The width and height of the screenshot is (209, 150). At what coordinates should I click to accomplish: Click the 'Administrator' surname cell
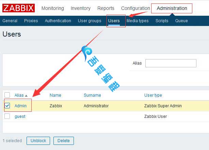click(96, 106)
